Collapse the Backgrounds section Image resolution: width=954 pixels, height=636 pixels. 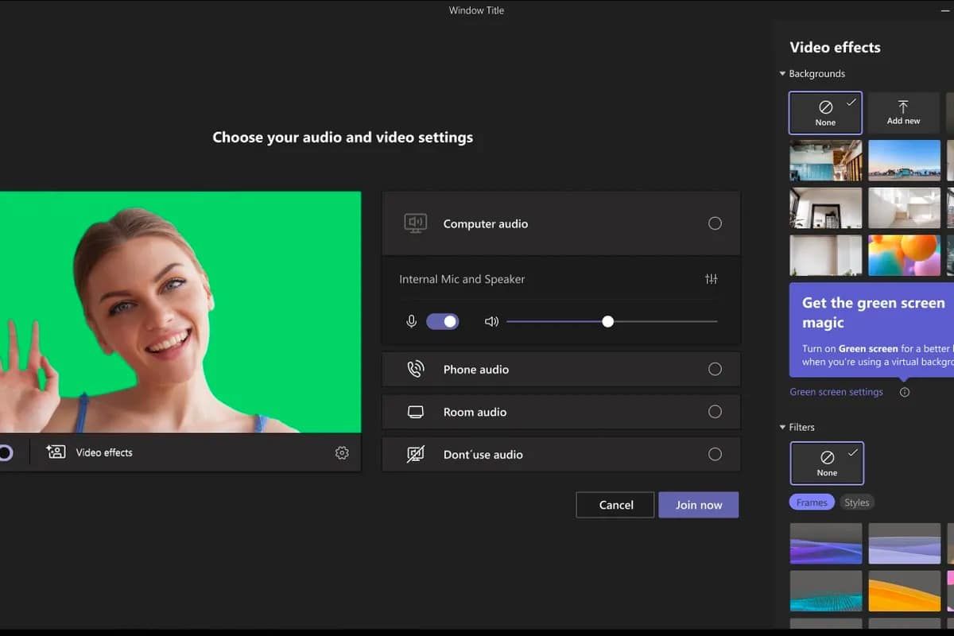(782, 73)
